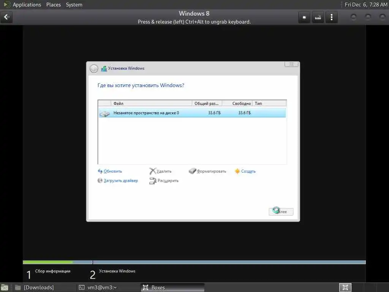
Task: Click the Обновить refresh icon
Action: [100, 171]
